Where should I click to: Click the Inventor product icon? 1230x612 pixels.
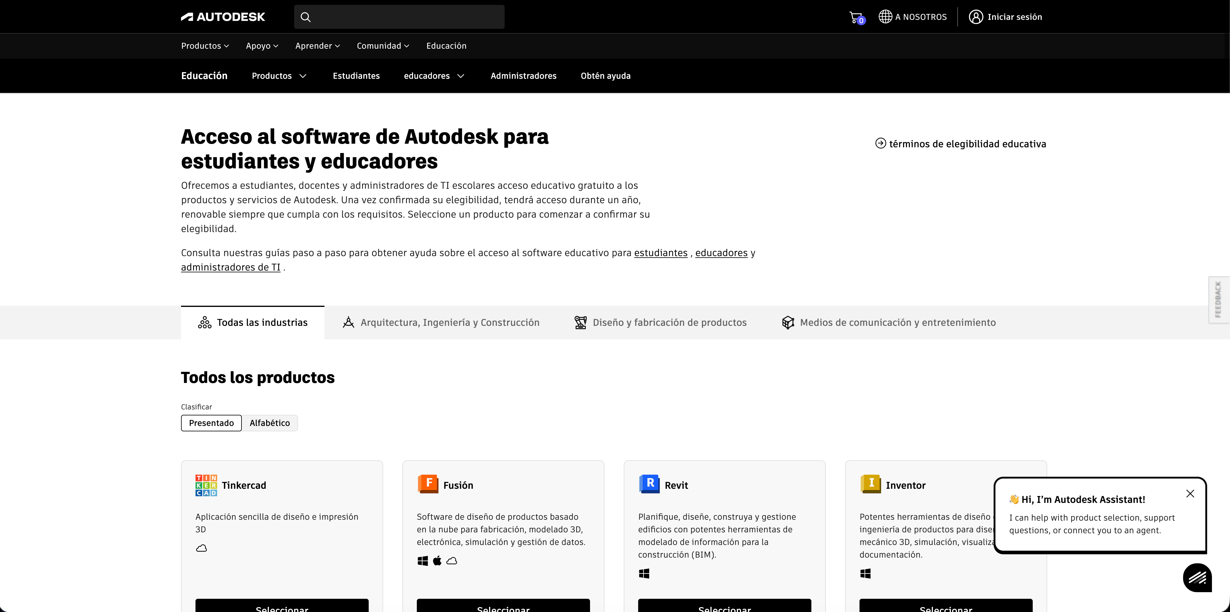(870, 484)
